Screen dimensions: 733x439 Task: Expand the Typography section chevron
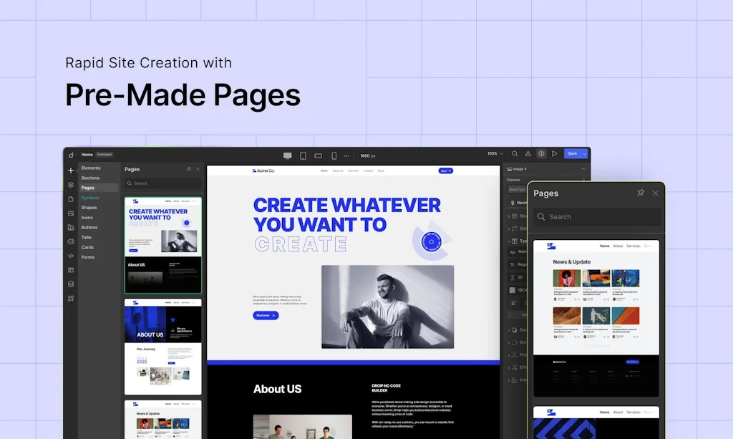(x=509, y=241)
